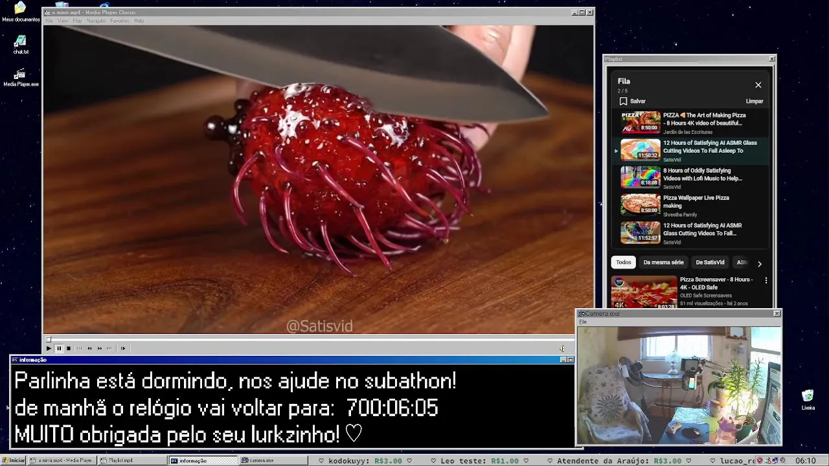
Task: Select the De SatisVid filter chip
Action: (710, 262)
